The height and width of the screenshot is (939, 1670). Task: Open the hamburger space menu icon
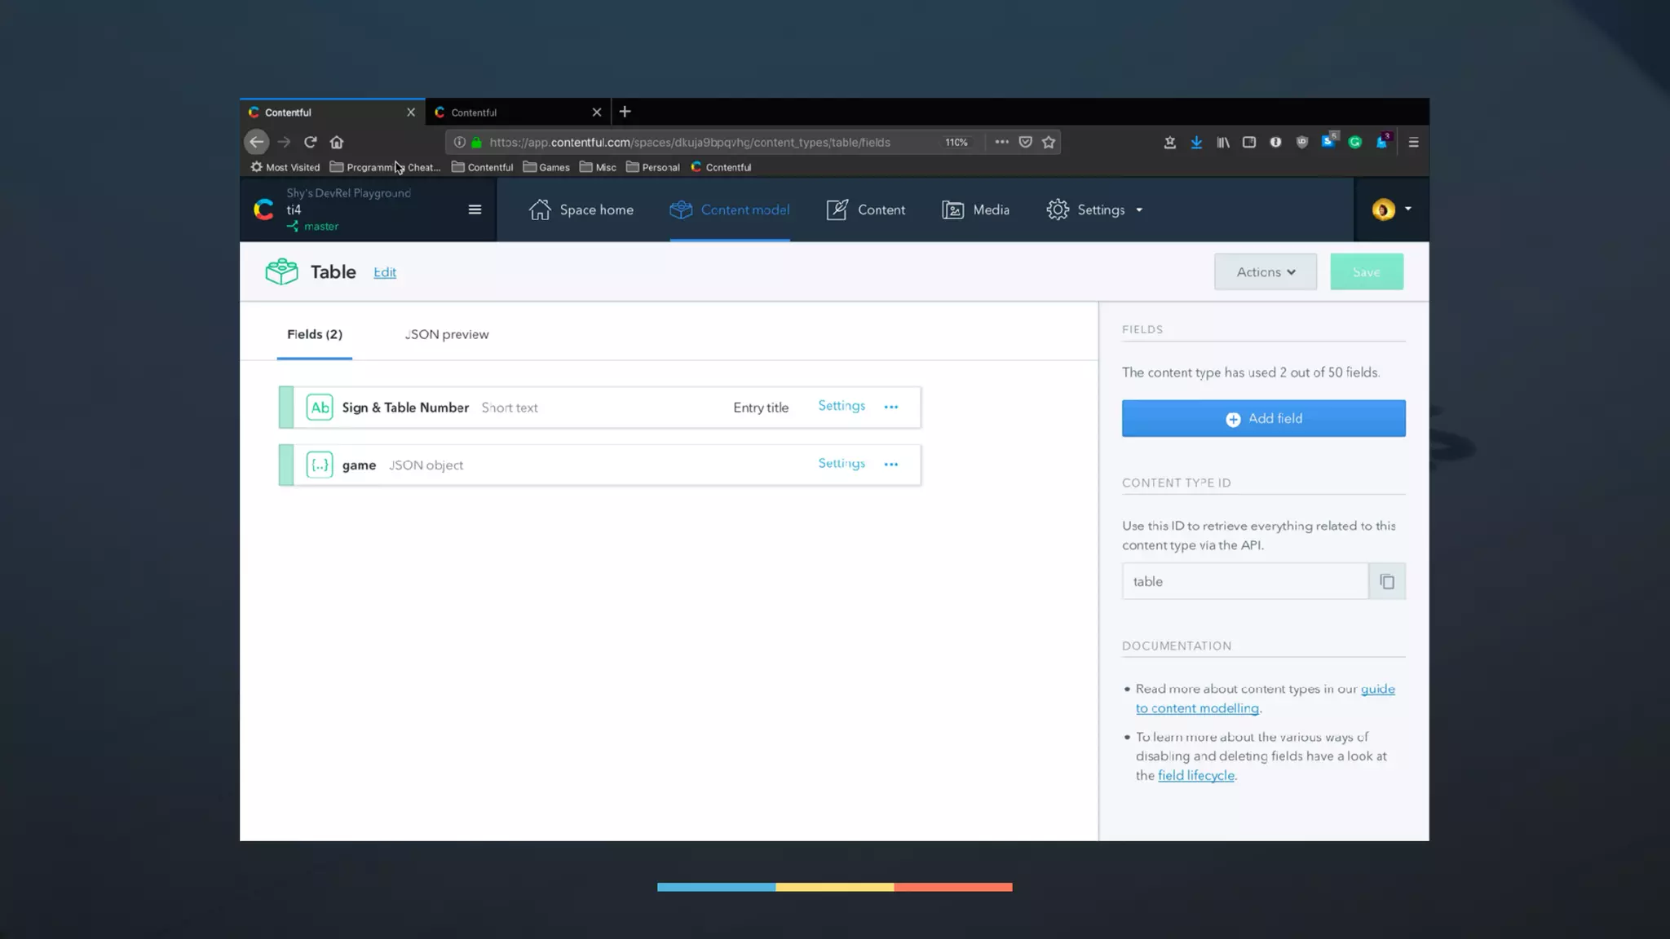[475, 209]
